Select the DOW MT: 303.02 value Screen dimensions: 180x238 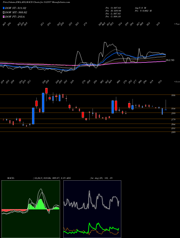click(16, 13)
